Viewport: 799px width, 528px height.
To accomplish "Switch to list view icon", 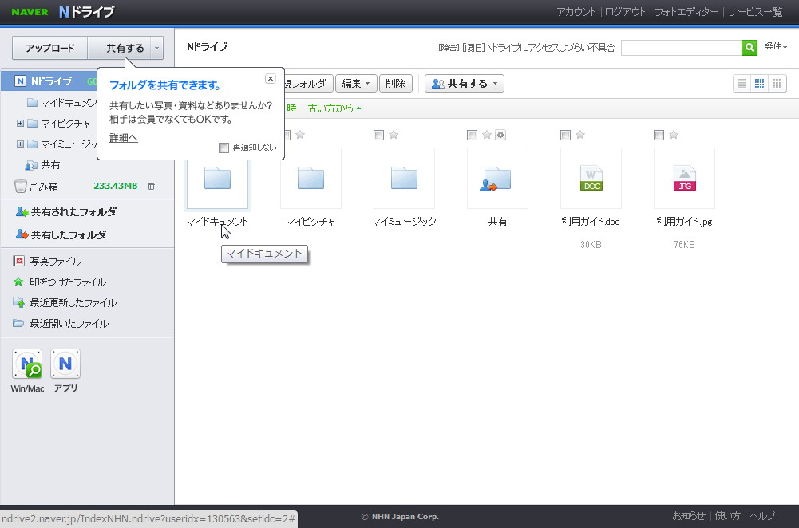I will 742,84.
